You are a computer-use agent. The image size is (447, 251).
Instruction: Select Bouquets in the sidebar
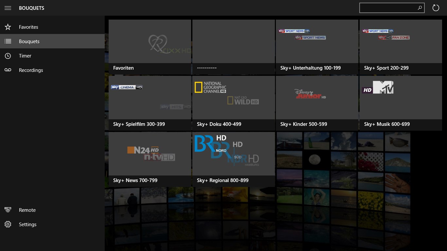tap(52, 42)
